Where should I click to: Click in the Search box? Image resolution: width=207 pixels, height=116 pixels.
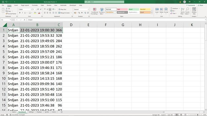(x=104, y=2)
